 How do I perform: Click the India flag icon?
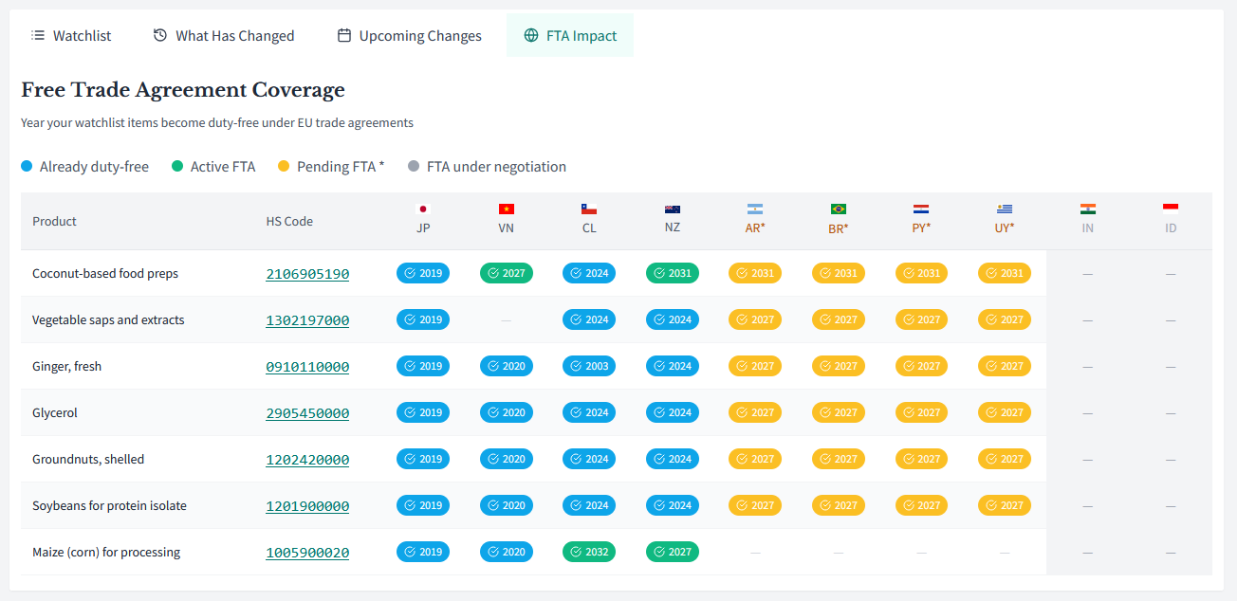1087,209
